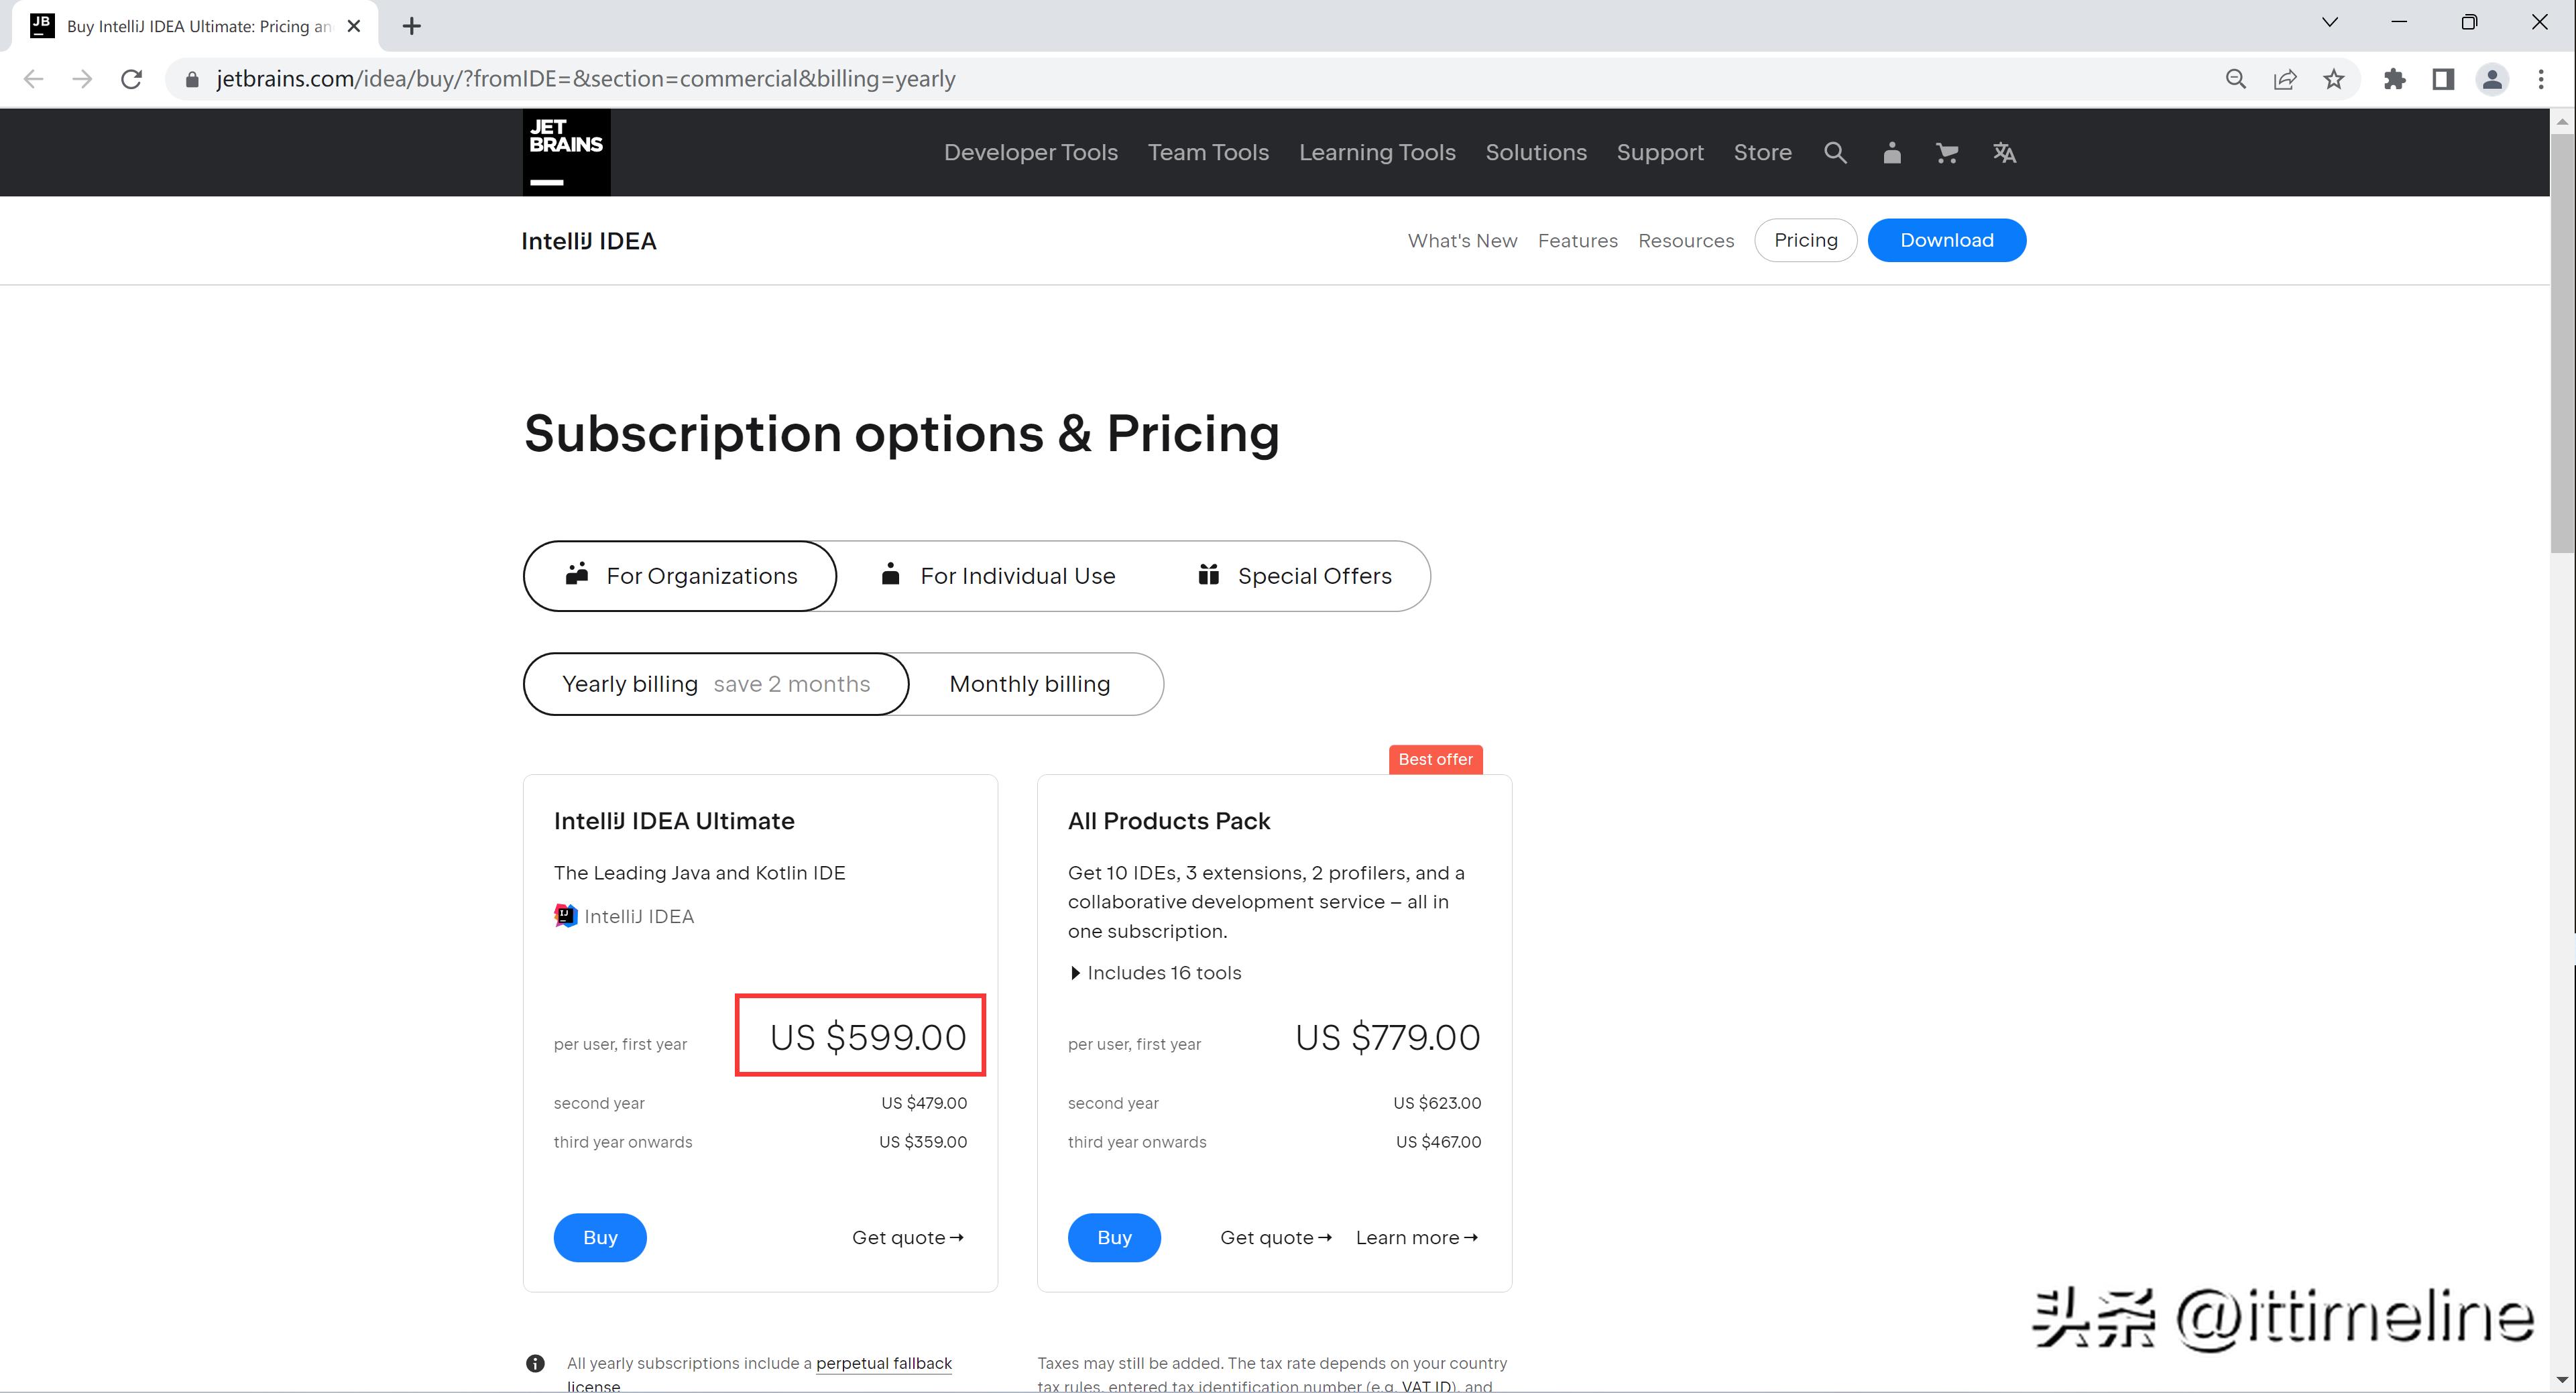
Task: Click the tab search chevron
Action: [2330, 22]
